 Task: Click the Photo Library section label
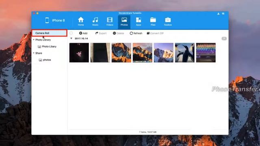[43, 40]
